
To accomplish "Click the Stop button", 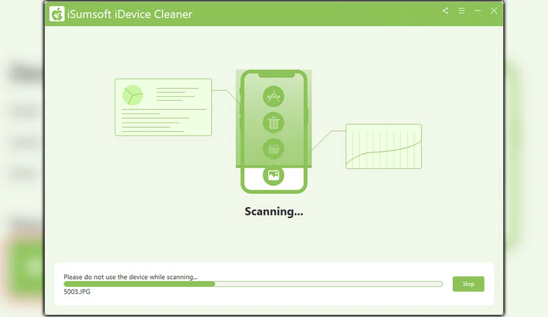I will (x=468, y=284).
